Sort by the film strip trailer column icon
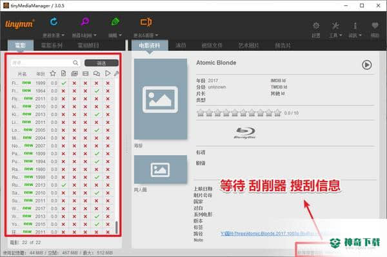This screenshot has height=257, width=387. pos(85,74)
